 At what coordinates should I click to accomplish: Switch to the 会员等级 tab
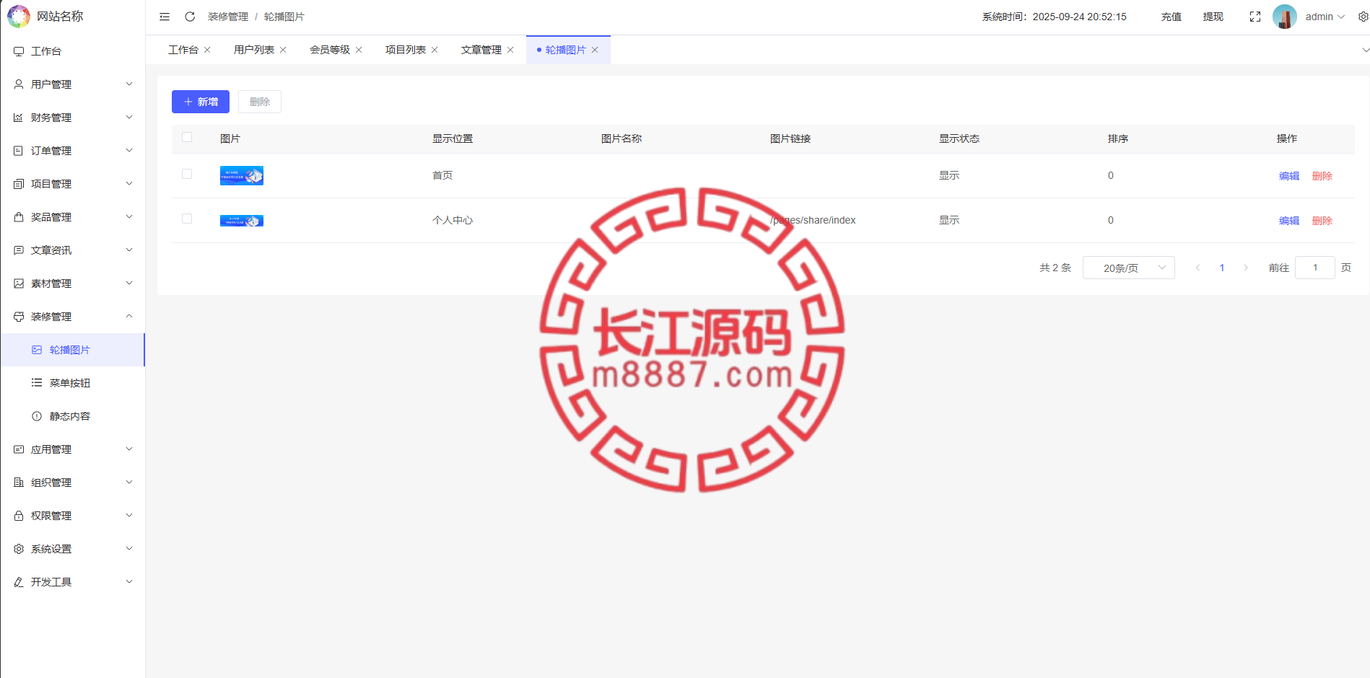coord(330,50)
